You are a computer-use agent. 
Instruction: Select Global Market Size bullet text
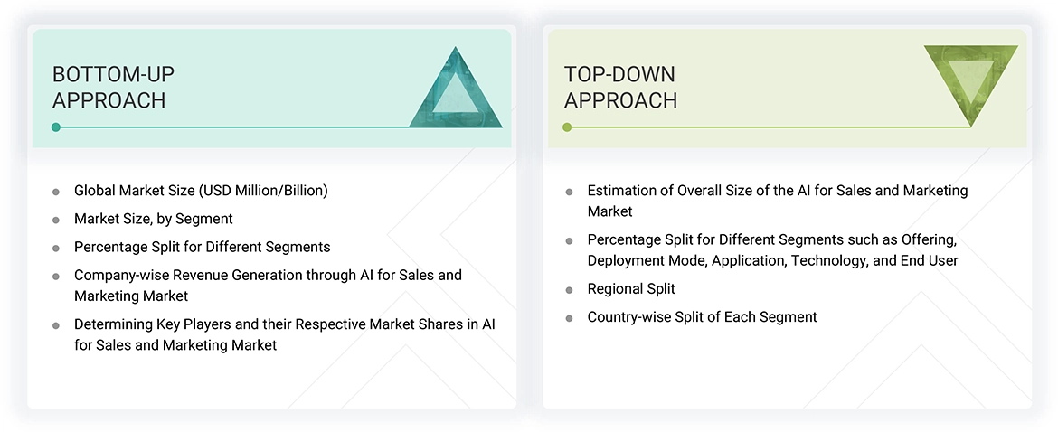point(201,191)
